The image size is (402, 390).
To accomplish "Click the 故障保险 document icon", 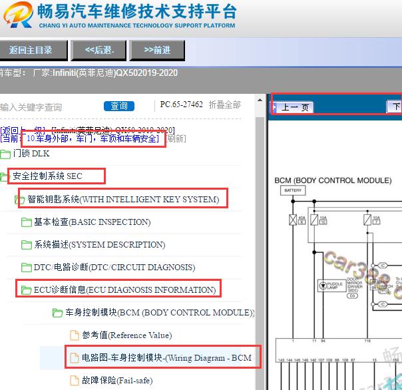I will pos(75,380).
